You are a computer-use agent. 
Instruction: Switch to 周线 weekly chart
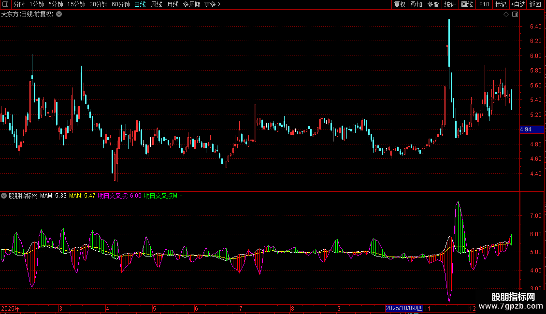[157, 4]
